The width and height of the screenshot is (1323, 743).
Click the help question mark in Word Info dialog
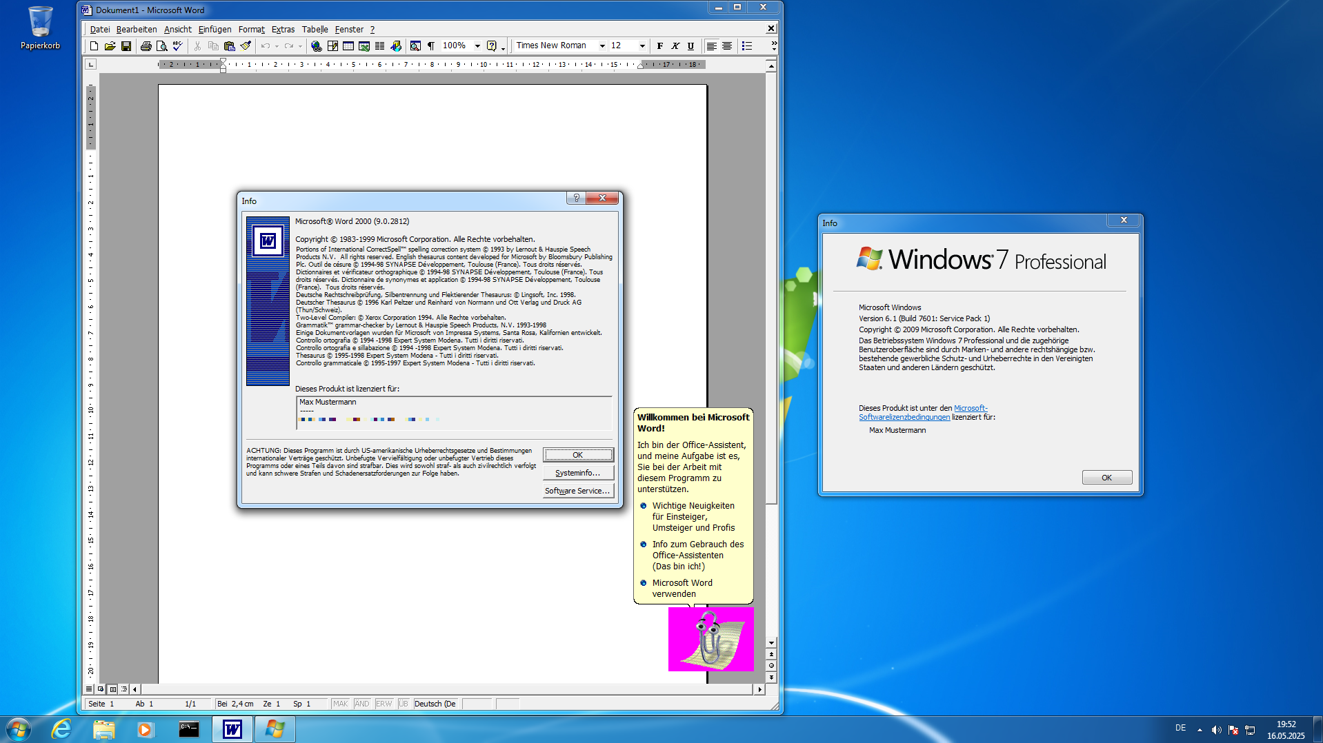577,199
